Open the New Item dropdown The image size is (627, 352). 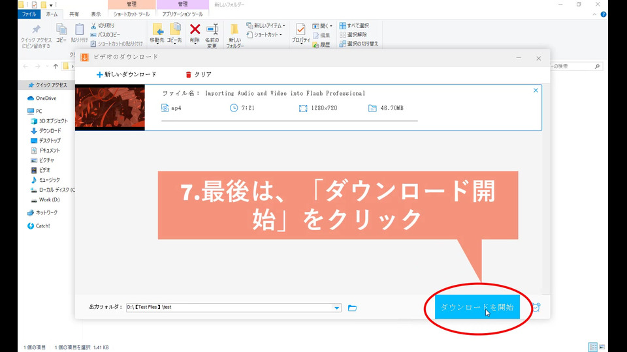coord(266,25)
